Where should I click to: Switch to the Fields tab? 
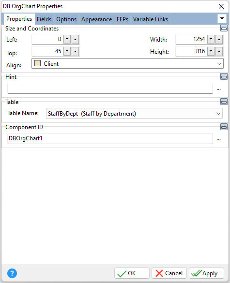click(44, 19)
